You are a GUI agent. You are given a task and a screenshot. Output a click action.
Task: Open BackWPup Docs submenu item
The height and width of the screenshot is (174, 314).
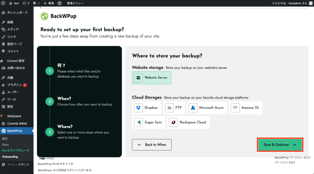(x=6, y=145)
